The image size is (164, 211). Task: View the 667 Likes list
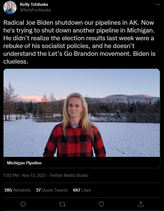[82, 190]
